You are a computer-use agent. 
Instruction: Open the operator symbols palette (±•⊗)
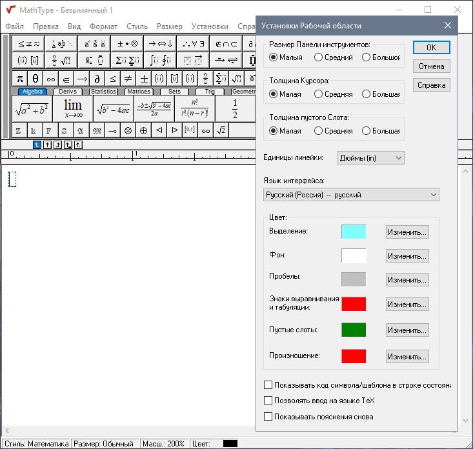coord(127,44)
